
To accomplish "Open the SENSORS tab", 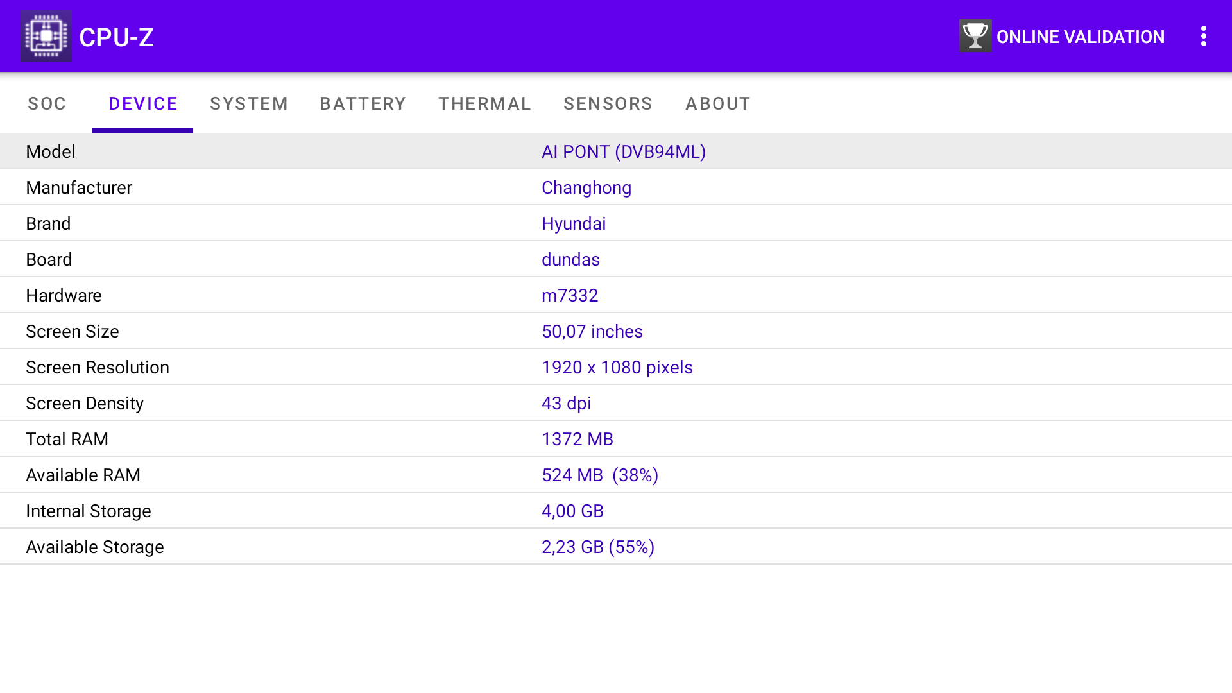I will point(608,104).
